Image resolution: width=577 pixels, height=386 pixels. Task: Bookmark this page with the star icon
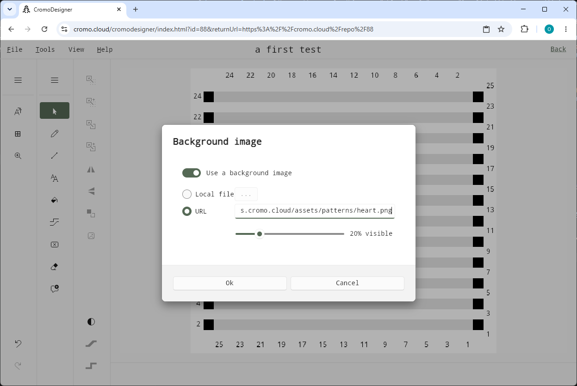pos(501,29)
